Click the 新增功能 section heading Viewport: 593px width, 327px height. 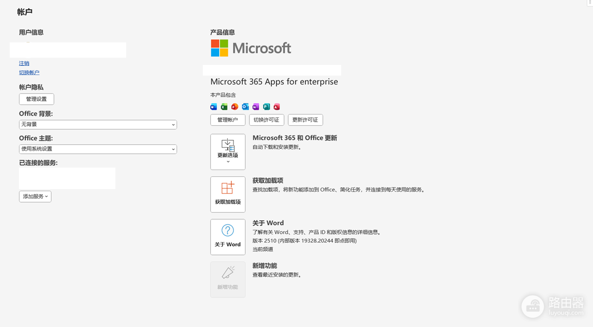(265, 266)
